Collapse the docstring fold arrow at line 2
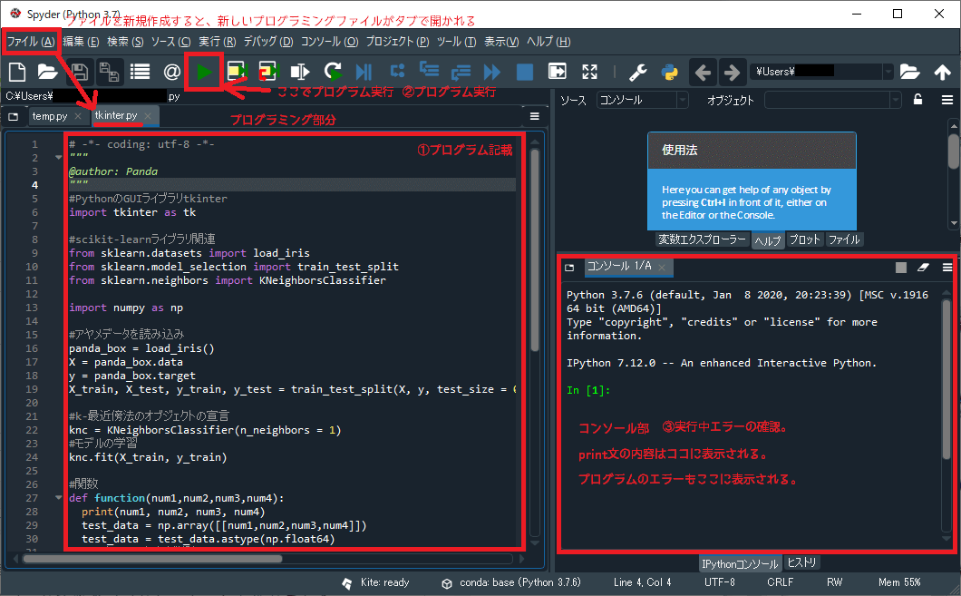961x596 pixels. click(x=58, y=158)
